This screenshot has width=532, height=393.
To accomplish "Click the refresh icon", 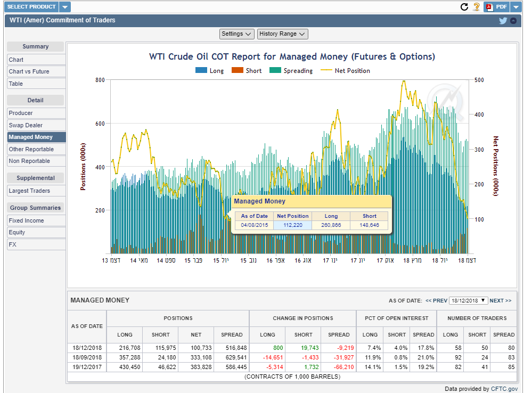I will click(x=464, y=7).
